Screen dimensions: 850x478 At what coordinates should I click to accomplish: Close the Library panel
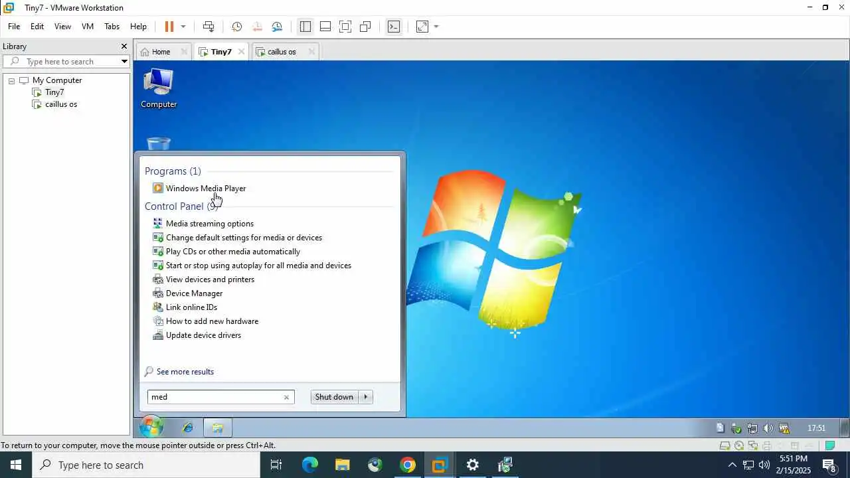click(124, 46)
